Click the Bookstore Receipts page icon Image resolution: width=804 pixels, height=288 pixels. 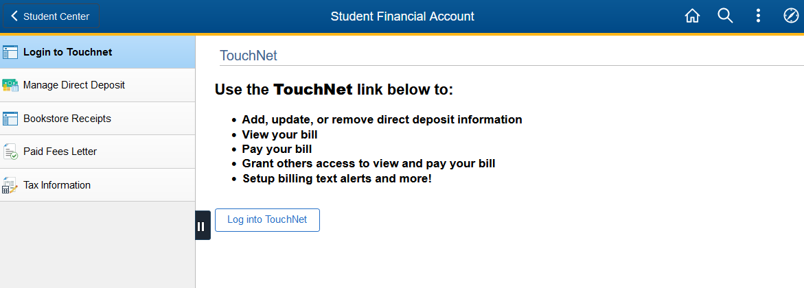[x=10, y=119]
